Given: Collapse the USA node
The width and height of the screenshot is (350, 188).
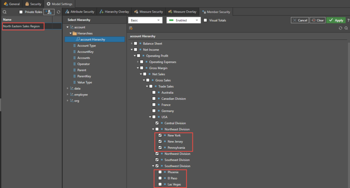Looking at the screenshot, I should click(x=150, y=117).
